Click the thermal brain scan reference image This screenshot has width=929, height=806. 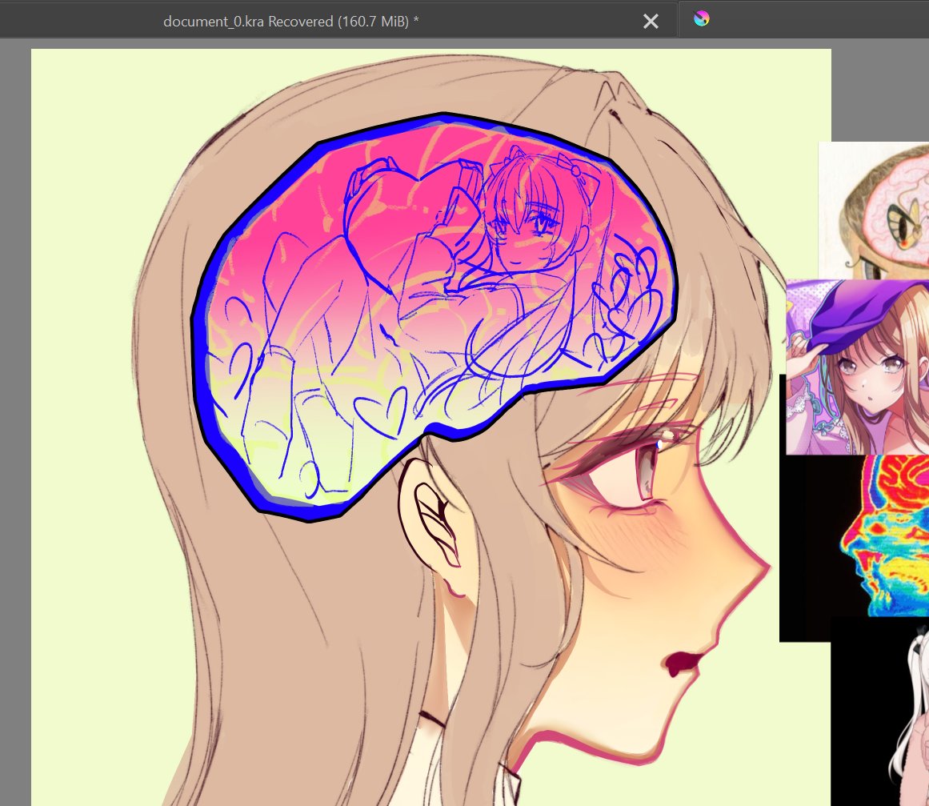pyautogui.click(x=855, y=536)
